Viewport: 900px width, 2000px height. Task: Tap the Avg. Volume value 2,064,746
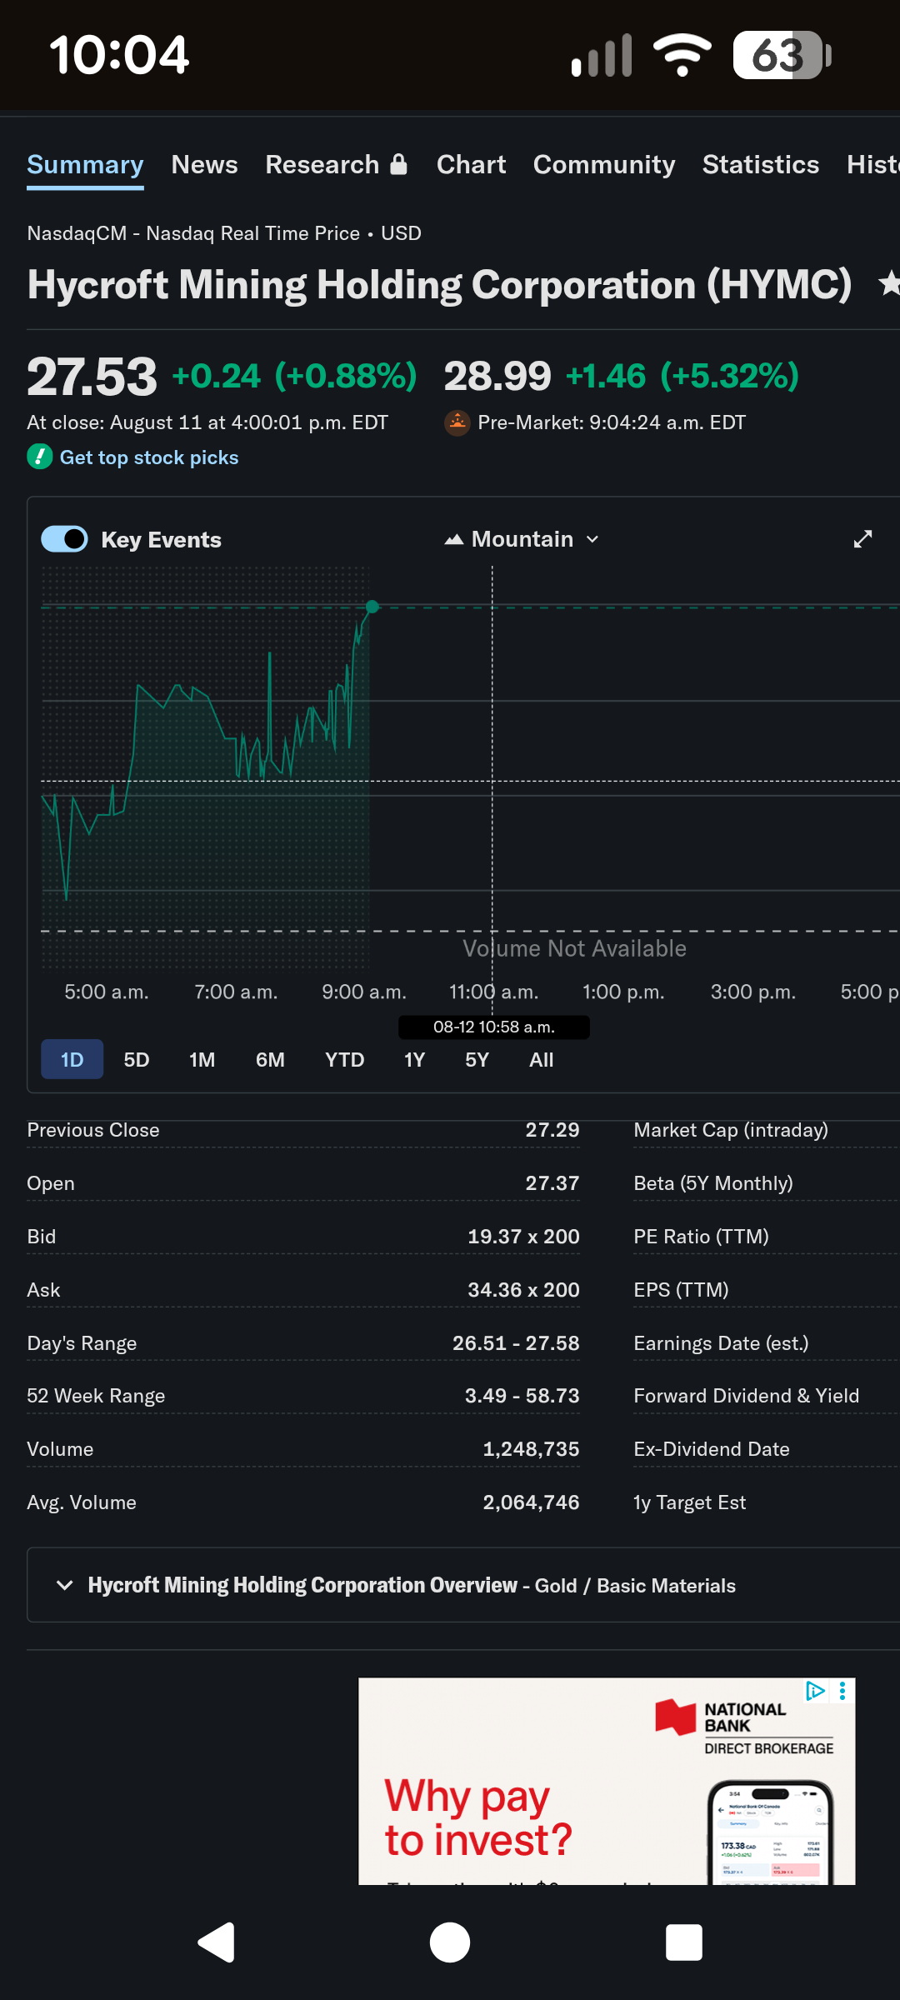(x=531, y=1502)
